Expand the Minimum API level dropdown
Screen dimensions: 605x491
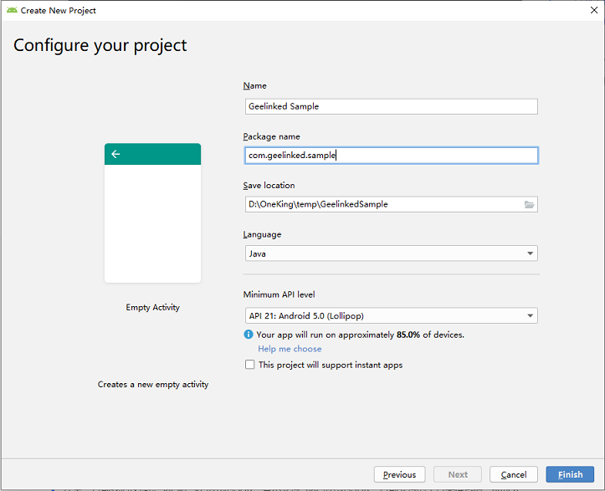click(x=390, y=315)
